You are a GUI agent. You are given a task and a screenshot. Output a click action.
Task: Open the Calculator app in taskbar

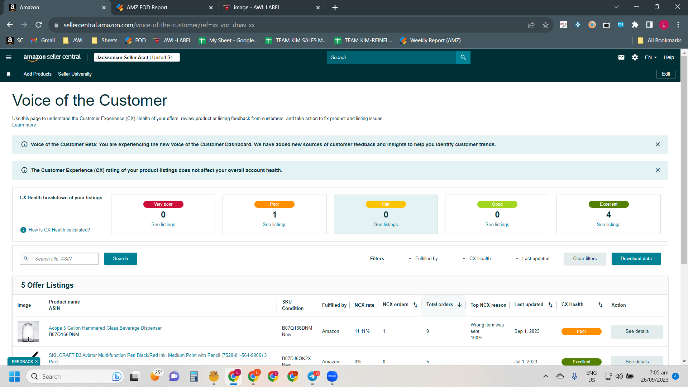194,377
